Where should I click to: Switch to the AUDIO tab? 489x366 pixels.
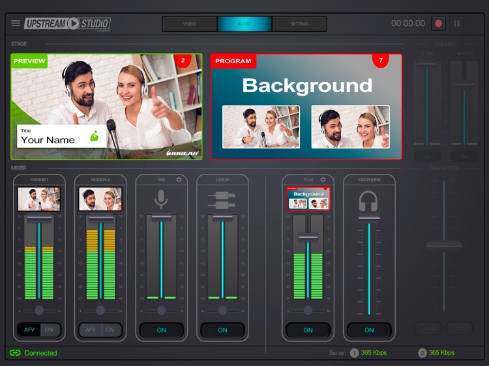244,24
